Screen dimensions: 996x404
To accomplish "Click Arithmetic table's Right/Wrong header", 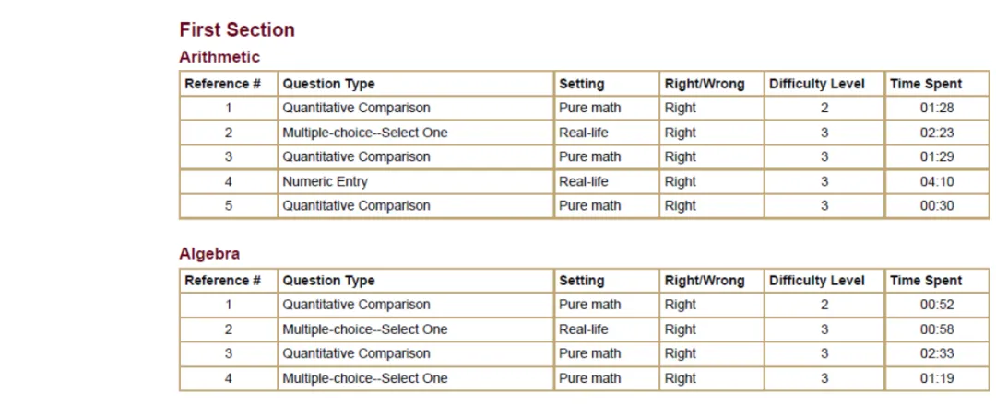I will click(704, 84).
